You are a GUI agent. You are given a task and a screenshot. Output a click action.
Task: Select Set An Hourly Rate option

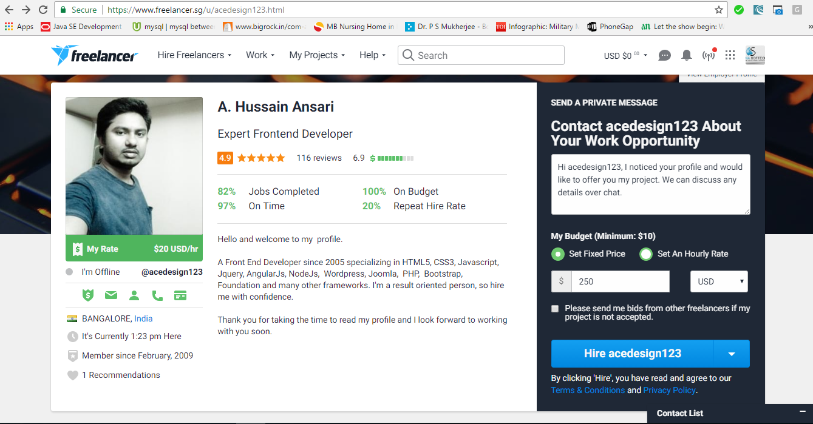point(646,254)
